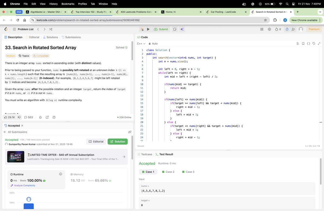Run the code with the play icon
The image size is (324, 211).
click(148, 29)
